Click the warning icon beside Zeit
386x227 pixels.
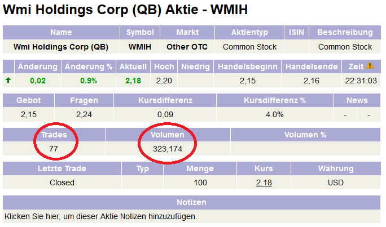[370, 66]
